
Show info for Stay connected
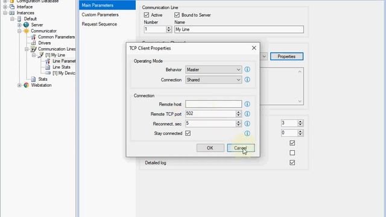point(247,133)
